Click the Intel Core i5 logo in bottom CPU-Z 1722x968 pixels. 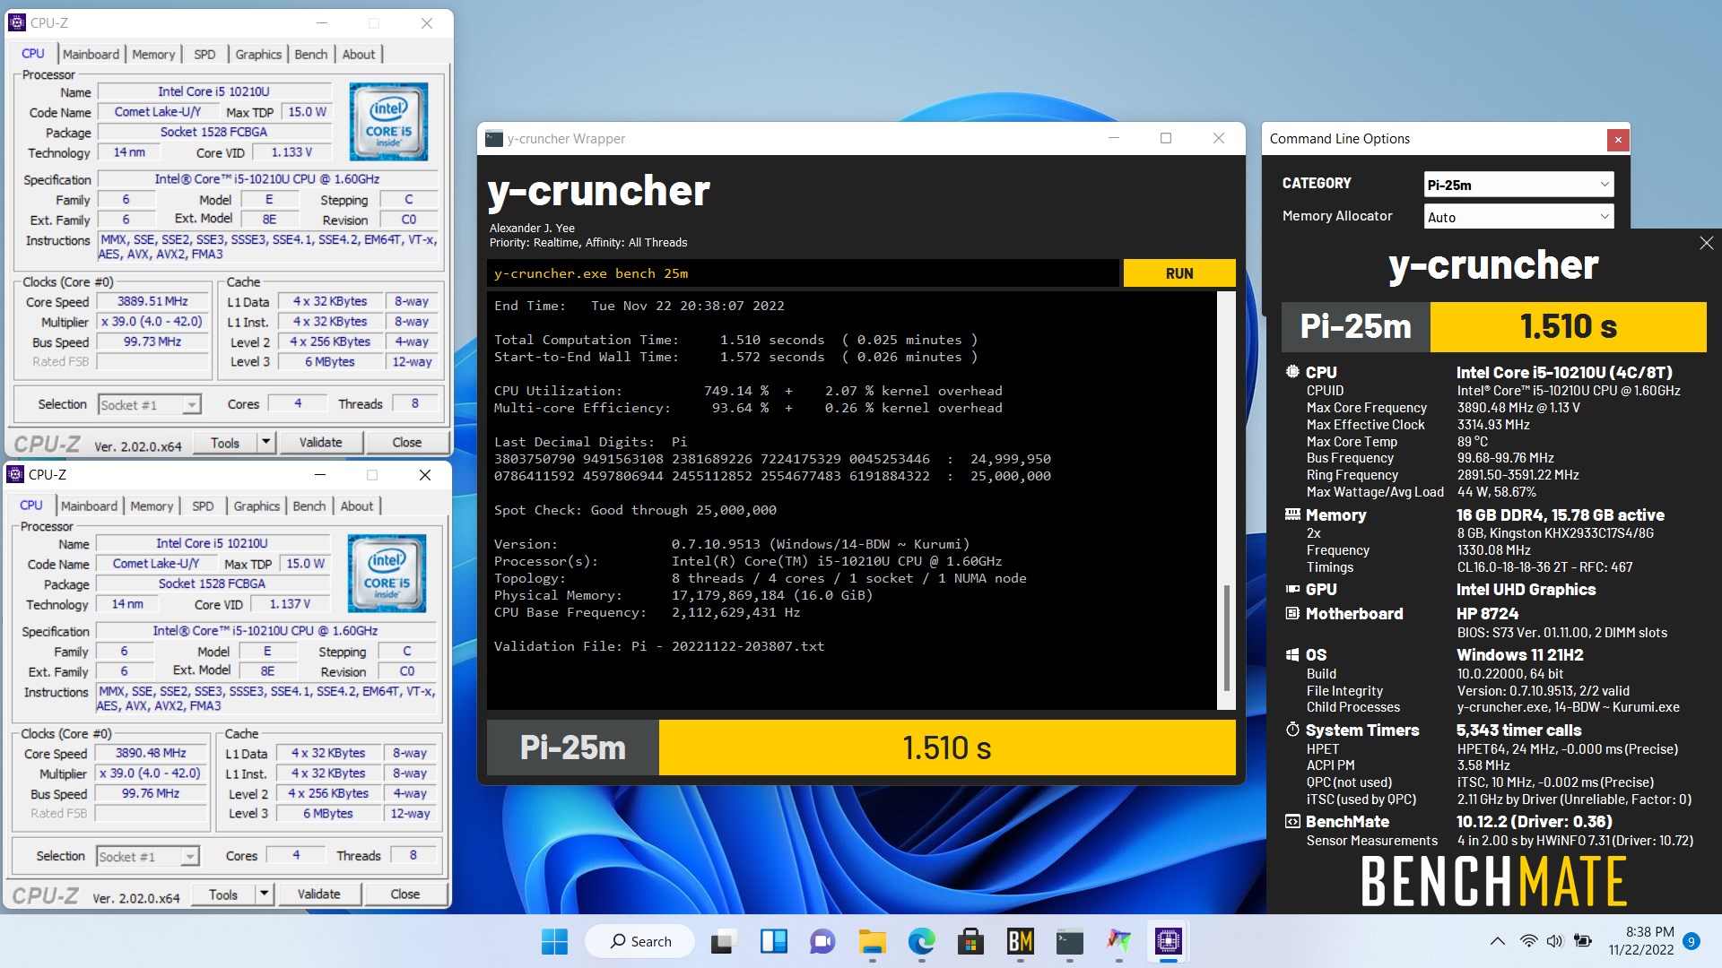387,574
